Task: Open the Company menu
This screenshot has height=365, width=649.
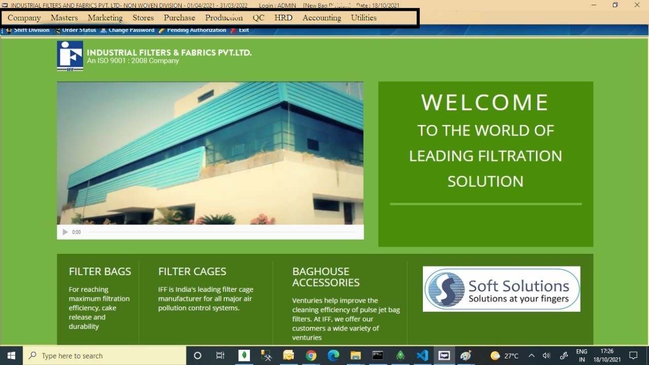Action: tap(24, 18)
